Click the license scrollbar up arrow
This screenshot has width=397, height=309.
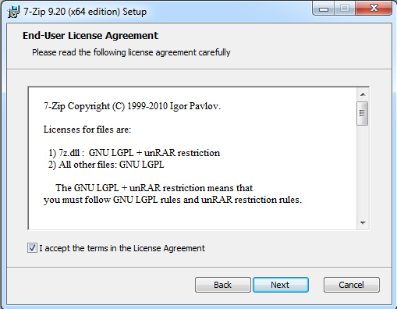[363, 94]
